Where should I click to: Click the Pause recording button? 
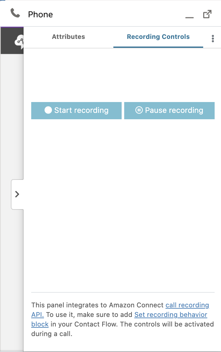[x=169, y=110]
